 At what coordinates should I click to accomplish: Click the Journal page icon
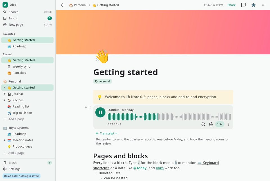(9, 94)
